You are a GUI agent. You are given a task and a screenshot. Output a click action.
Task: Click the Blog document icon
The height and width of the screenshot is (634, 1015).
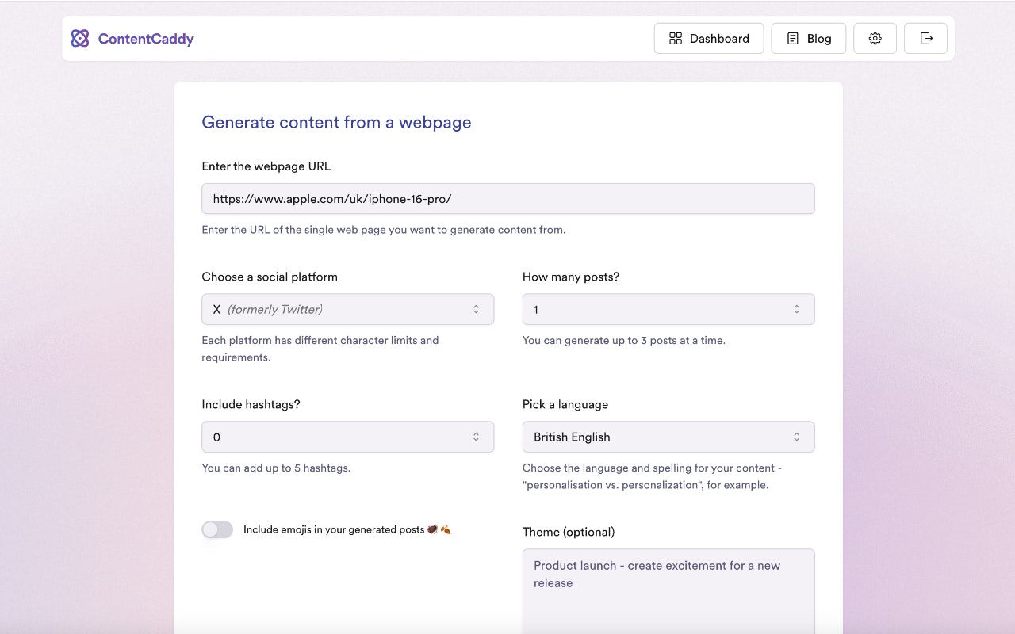[x=792, y=38]
